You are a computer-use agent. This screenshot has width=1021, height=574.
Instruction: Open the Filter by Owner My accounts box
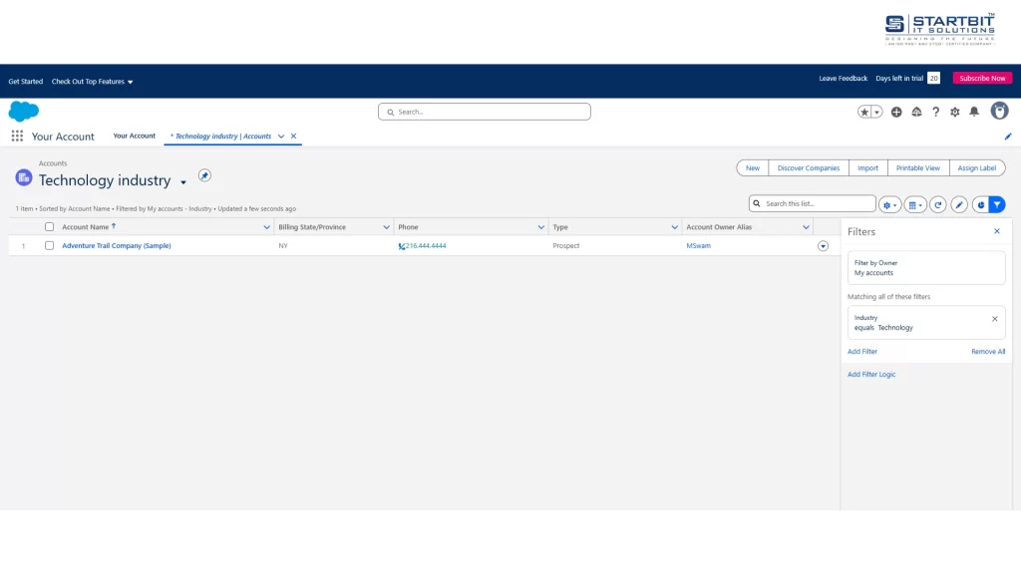click(926, 267)
